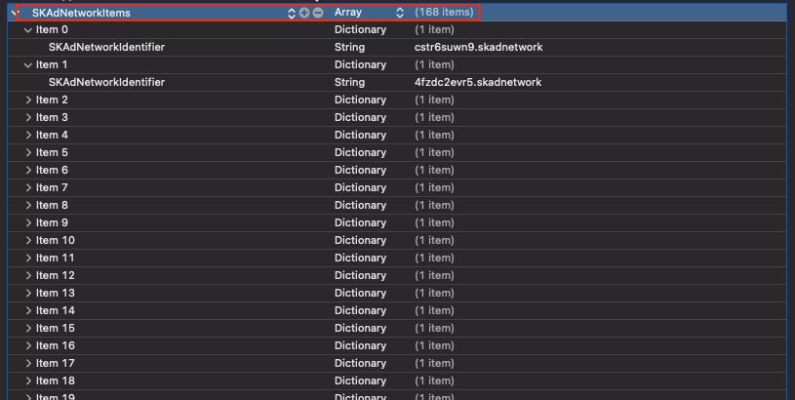
Task: Click the minus icon on SKAdNetworkItems row
Action: pyautogui.click(x=317, y=13)
